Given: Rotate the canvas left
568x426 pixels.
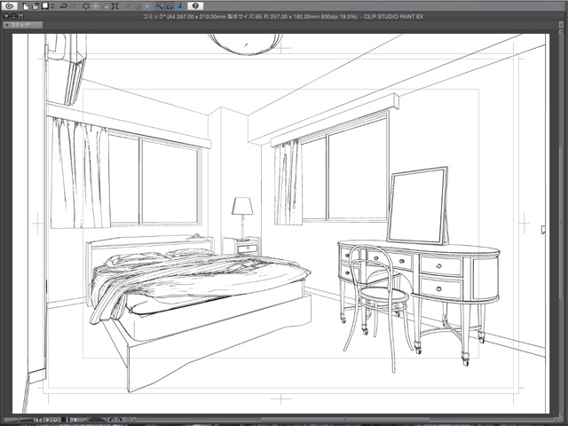Looking at the screenshot, I should coord(112,420).
